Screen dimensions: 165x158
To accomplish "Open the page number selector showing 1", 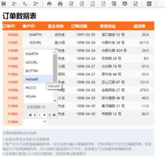I will click(x=42, y=115).
